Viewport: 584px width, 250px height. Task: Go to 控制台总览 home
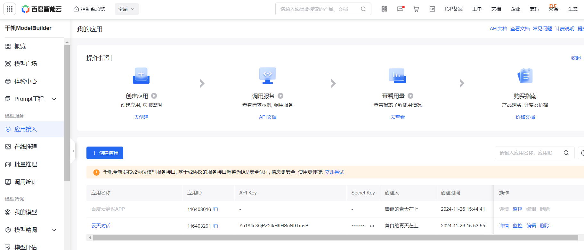coord(89,9)
